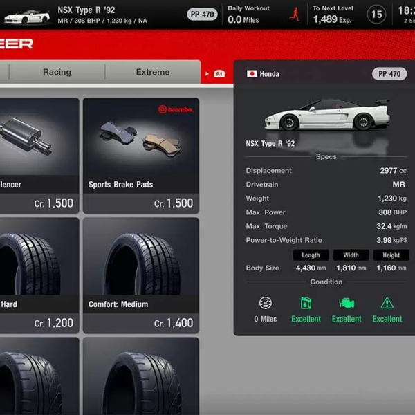415x415 pixels.
Task: Click the small arrow beside R1
Action: point(207,74)
